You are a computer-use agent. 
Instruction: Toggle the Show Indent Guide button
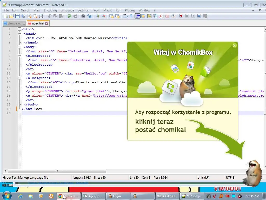[x=137, y=16]
